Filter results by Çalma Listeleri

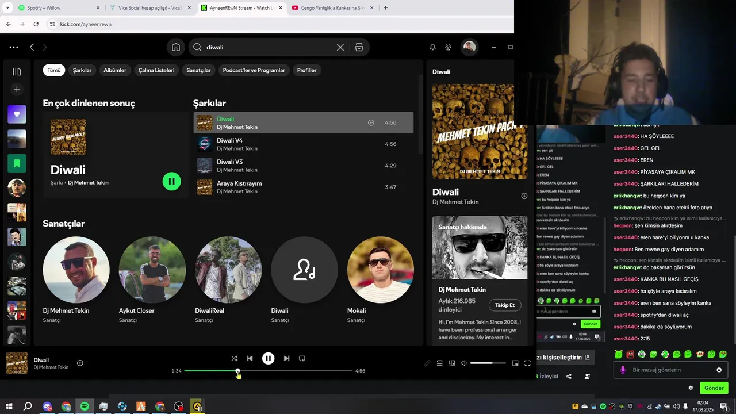[156, 70]
